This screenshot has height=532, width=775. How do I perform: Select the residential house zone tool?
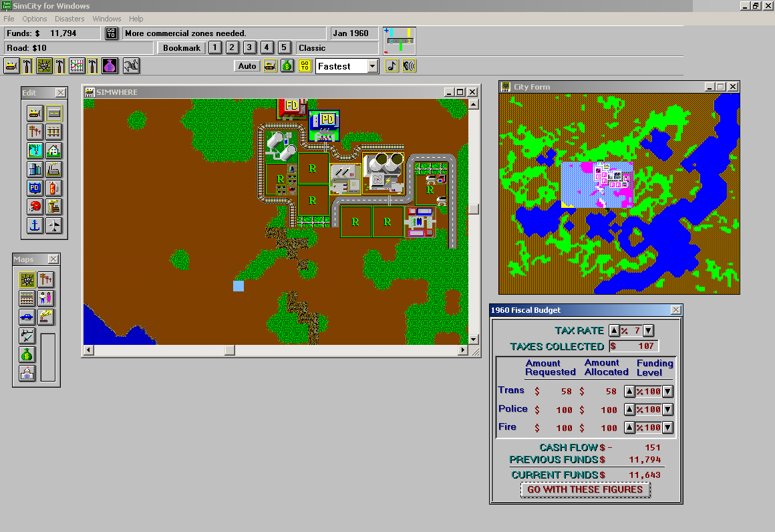[x=53, y=151]
